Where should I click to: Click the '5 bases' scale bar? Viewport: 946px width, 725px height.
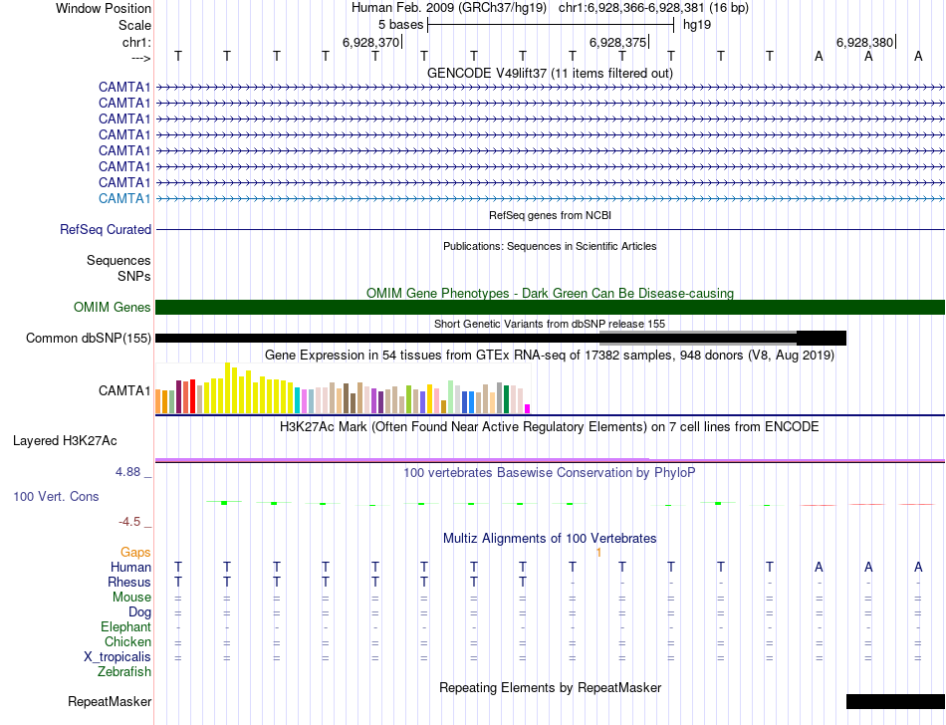[x=551, y=25]
